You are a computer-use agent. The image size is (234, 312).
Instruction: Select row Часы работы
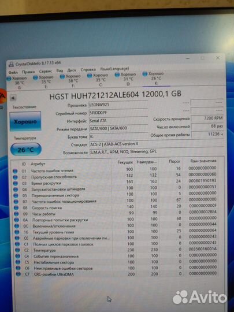[116, 213]
